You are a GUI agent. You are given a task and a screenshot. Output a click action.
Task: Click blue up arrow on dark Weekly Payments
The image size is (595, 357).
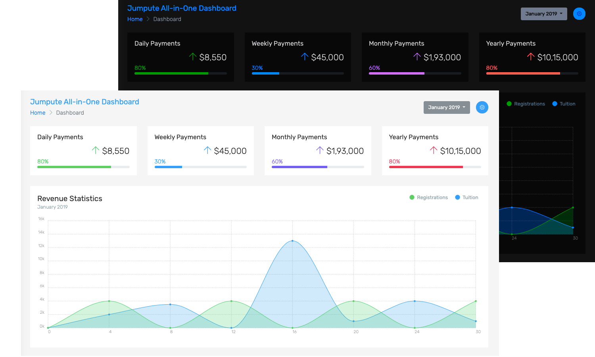pyautogui.click(x=305, y=57)
